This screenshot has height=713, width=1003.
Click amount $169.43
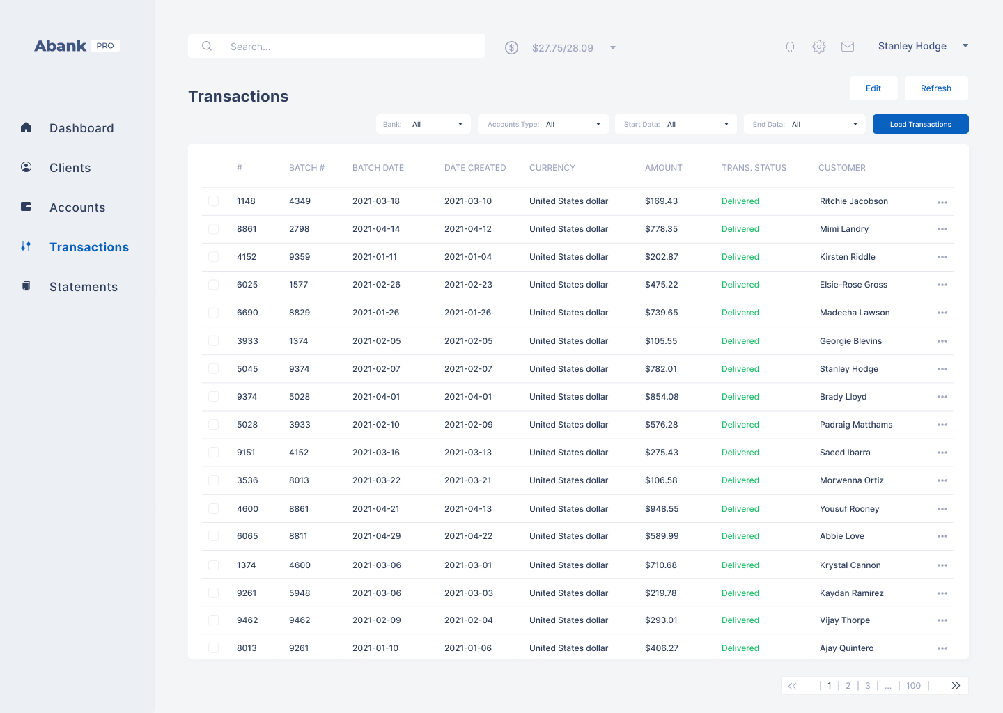coord(661,201)
